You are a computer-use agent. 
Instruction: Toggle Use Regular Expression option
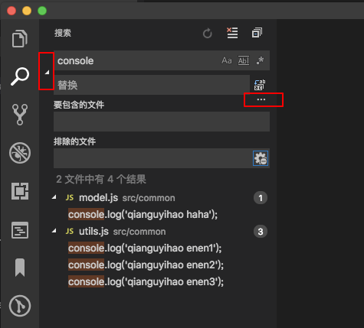coord(260,60)
